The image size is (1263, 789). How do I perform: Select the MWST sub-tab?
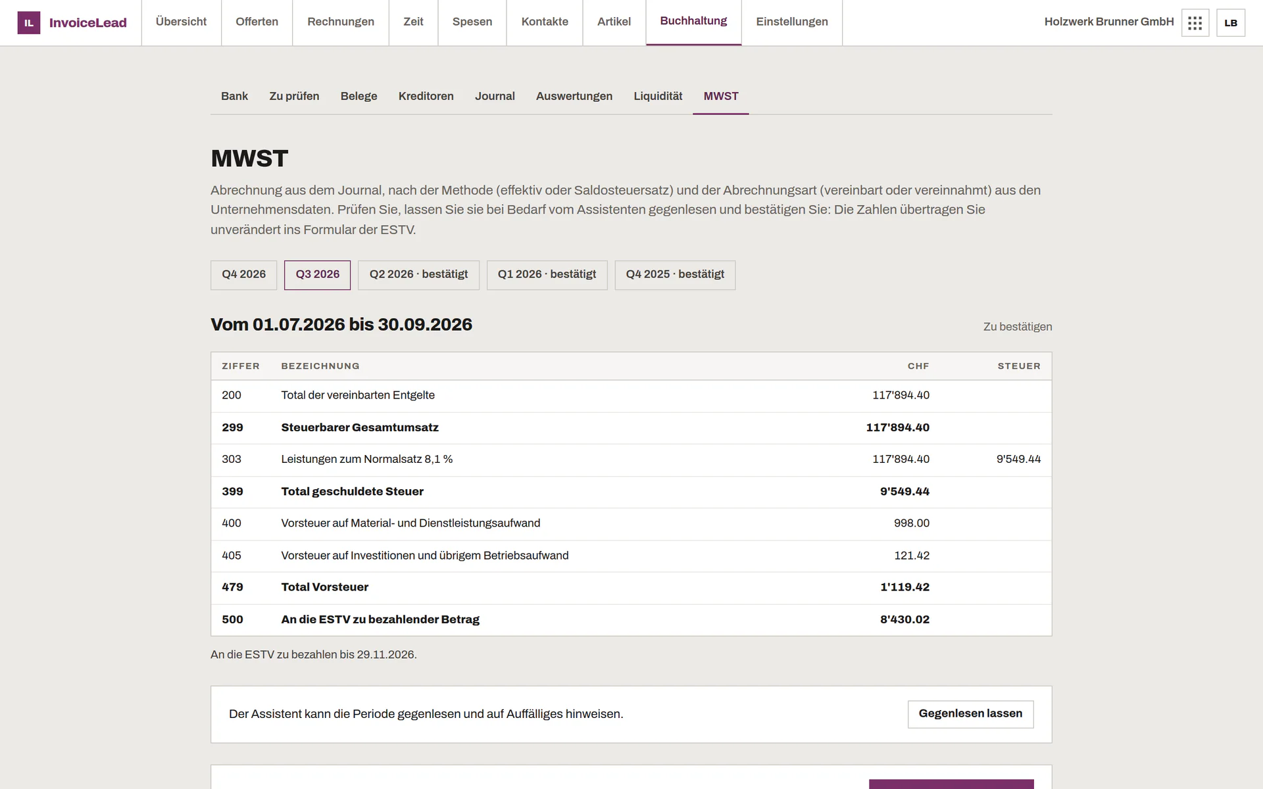(721, 96)
